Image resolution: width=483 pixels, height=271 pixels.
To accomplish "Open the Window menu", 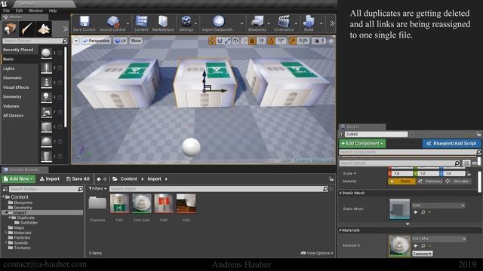I will pyautogui.click(x=35, y=11).
